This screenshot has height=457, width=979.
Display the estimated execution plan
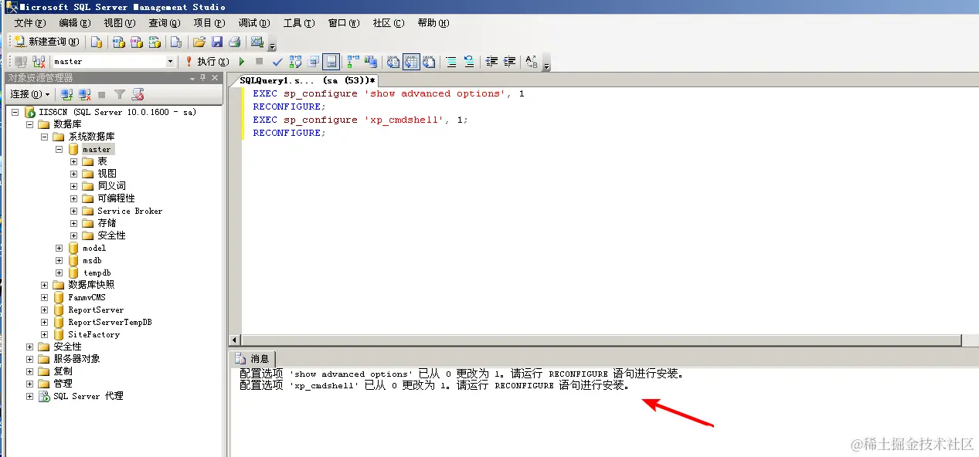[295, 61]
